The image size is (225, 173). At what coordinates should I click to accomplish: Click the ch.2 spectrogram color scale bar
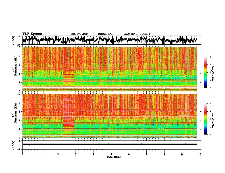(x=206, y=119)
